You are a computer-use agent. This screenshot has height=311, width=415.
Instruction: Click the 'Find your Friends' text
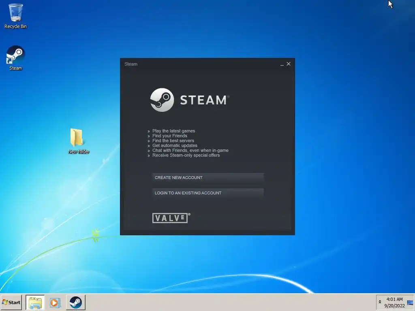[170, 136]
